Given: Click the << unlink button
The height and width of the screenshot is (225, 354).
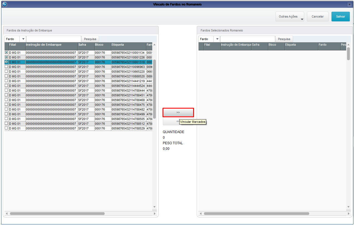Looking at the screenshot, I should pyautogui.click(x=178, y=121).
